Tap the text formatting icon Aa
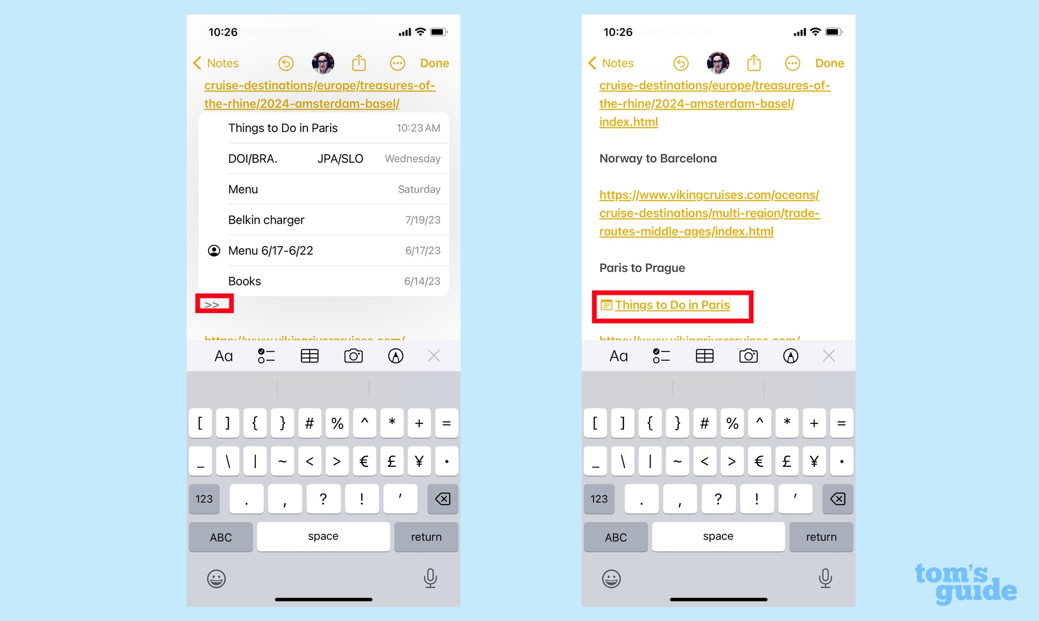The image size is (1039, 621). click(x=225, y=356)
